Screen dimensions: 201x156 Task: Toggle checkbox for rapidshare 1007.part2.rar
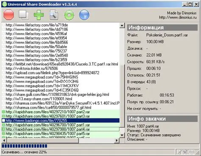click(x=4, y=112)
